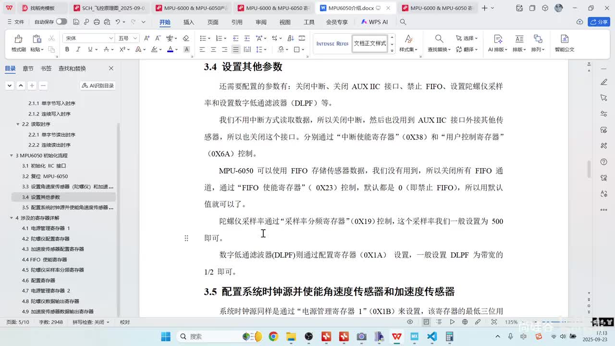The width and height of the screenshot is (615, 346).
Task: Open the borders dropdown
Action: click(303, 49)
